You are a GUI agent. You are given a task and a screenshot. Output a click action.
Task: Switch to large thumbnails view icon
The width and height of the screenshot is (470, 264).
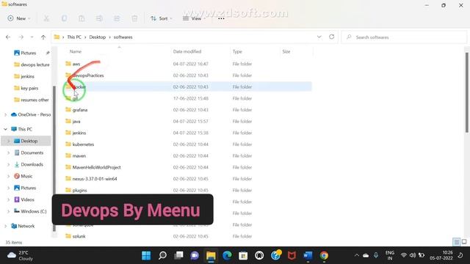(x=464, y=242)
